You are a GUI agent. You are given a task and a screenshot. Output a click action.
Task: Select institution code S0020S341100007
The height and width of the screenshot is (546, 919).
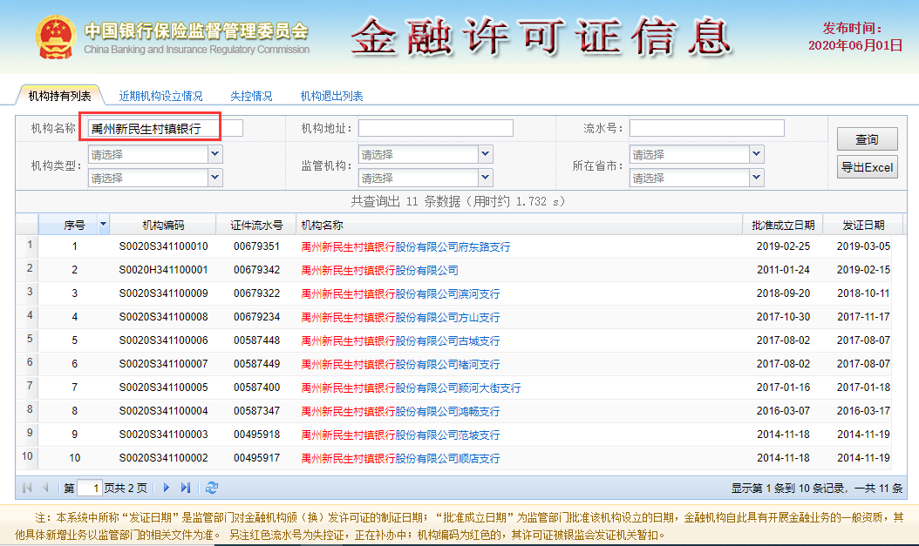click(x=164, y=363)
